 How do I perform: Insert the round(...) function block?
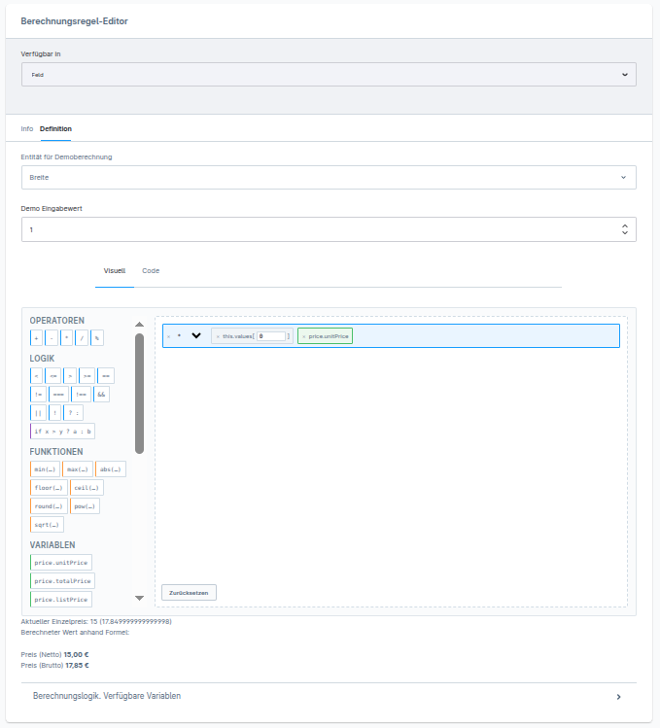click(x=49, y=506)
